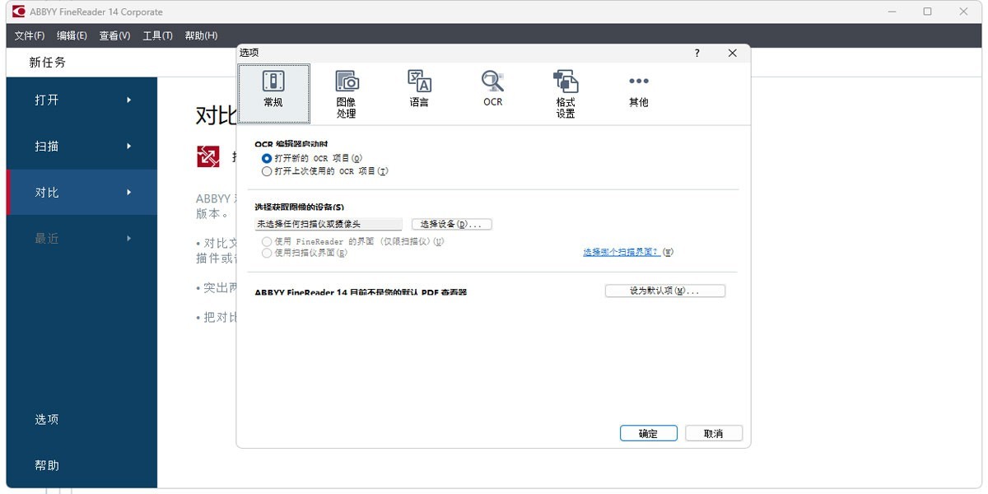This screenshot has height=494, width=988.
Task: Click 帮助 in the left sidebar
Action: (47, 465)
